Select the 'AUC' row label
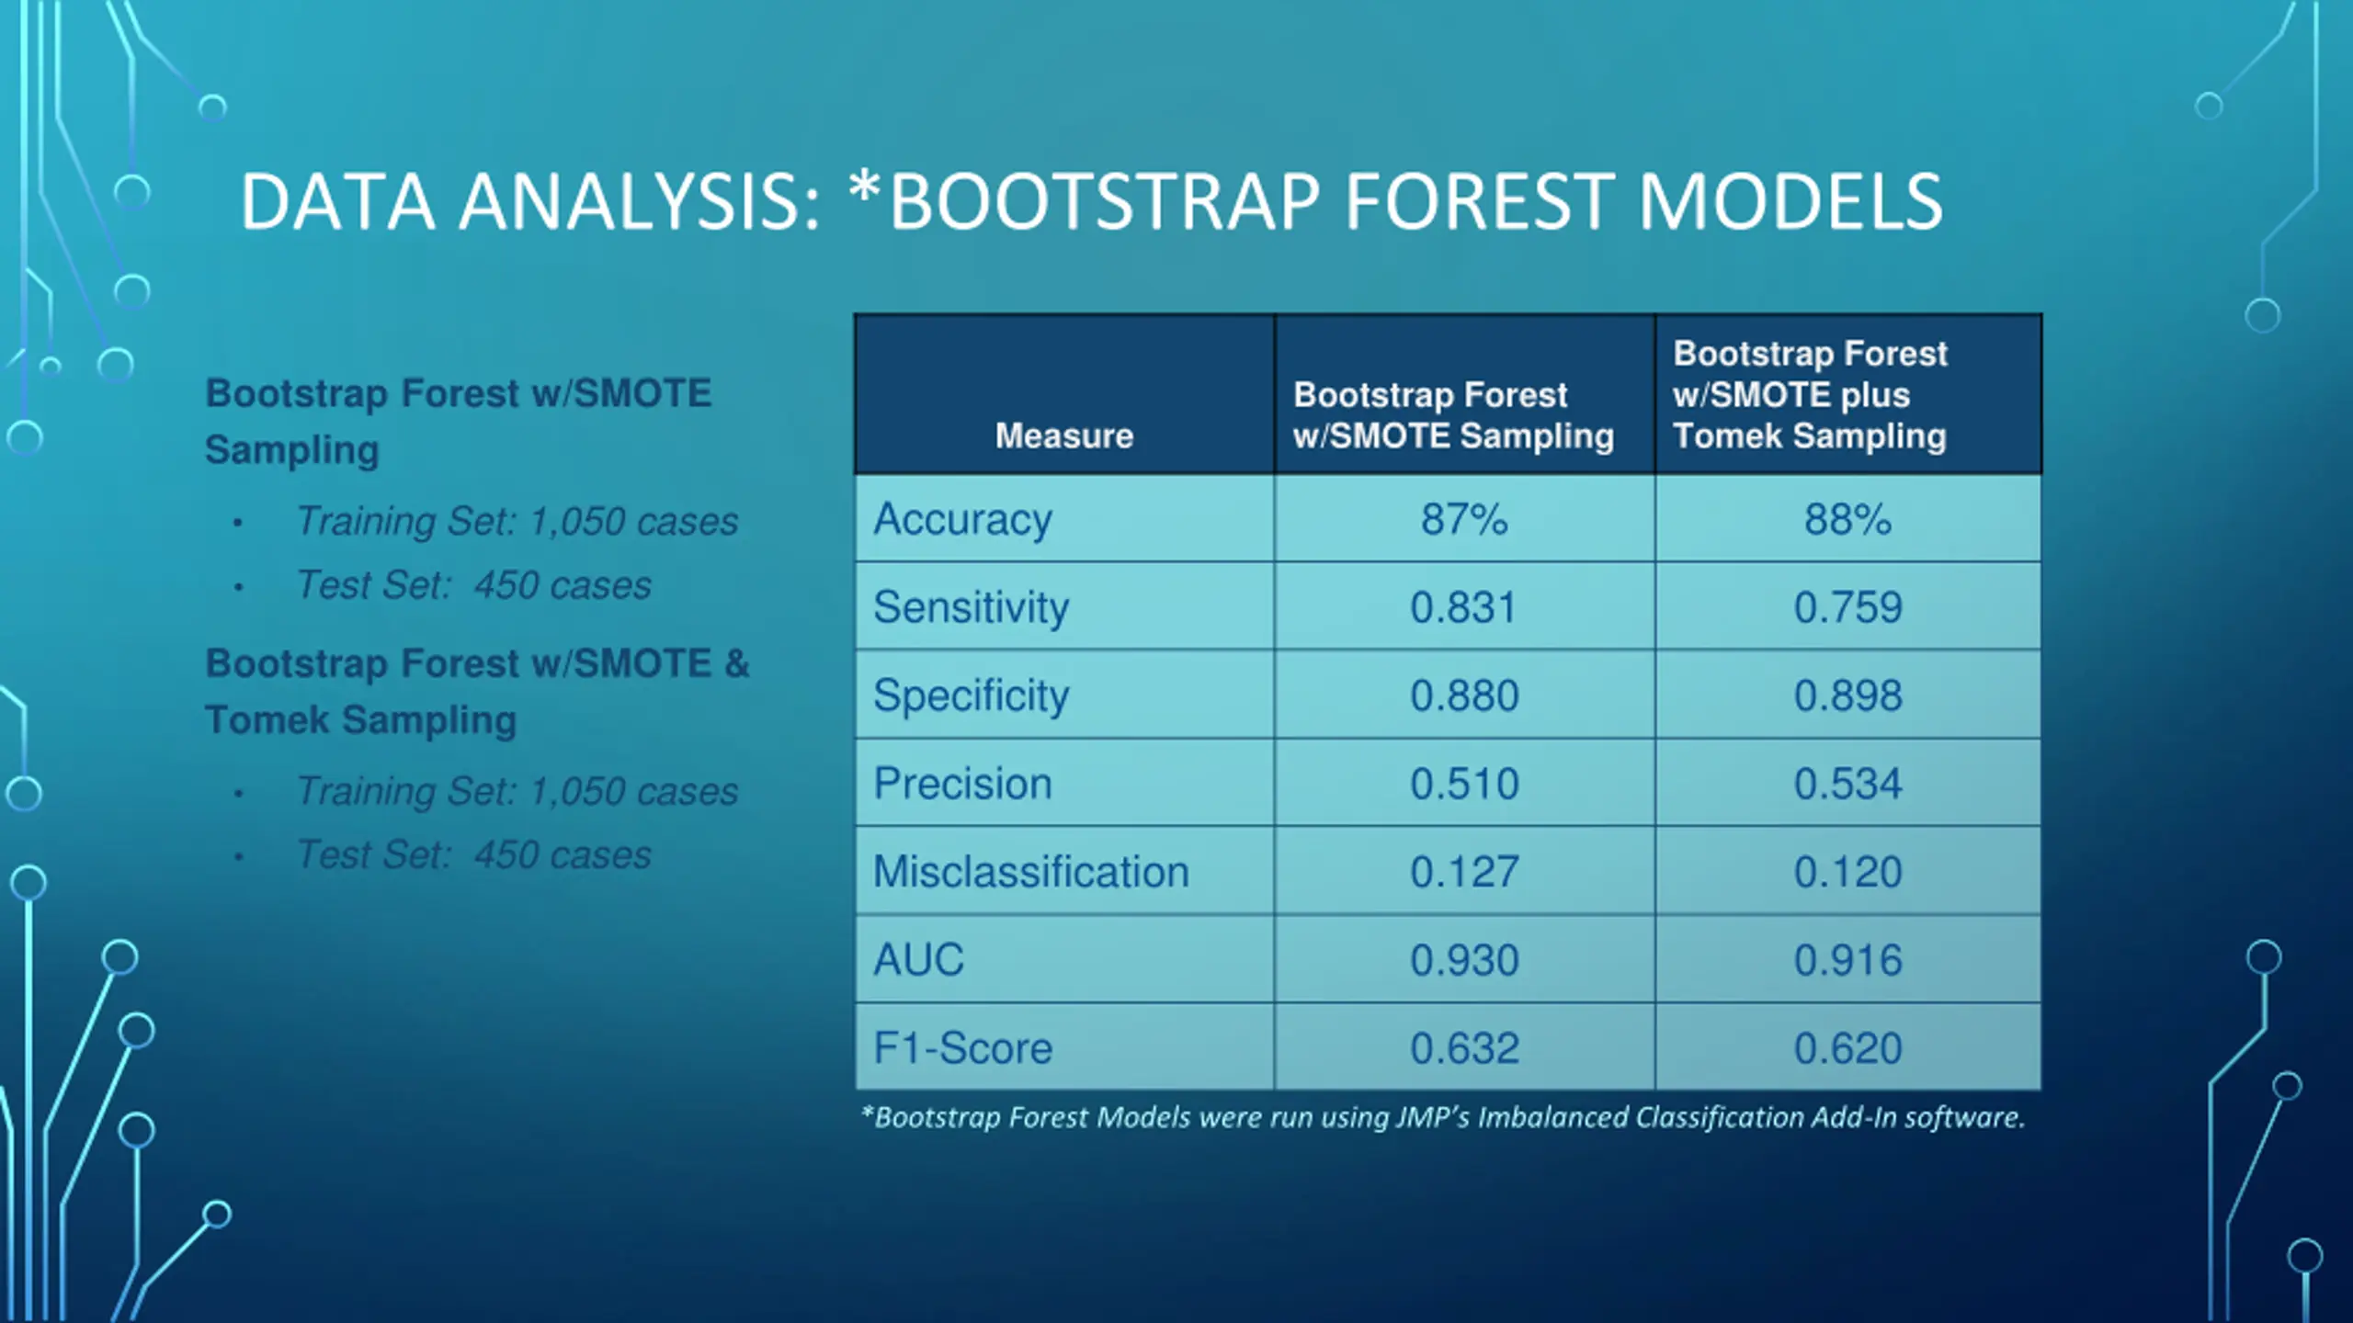Screen dimensions: 2353x1323 click(918, 960)
